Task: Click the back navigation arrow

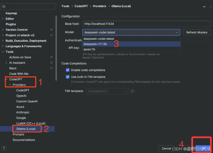Action: click(205, 7)
